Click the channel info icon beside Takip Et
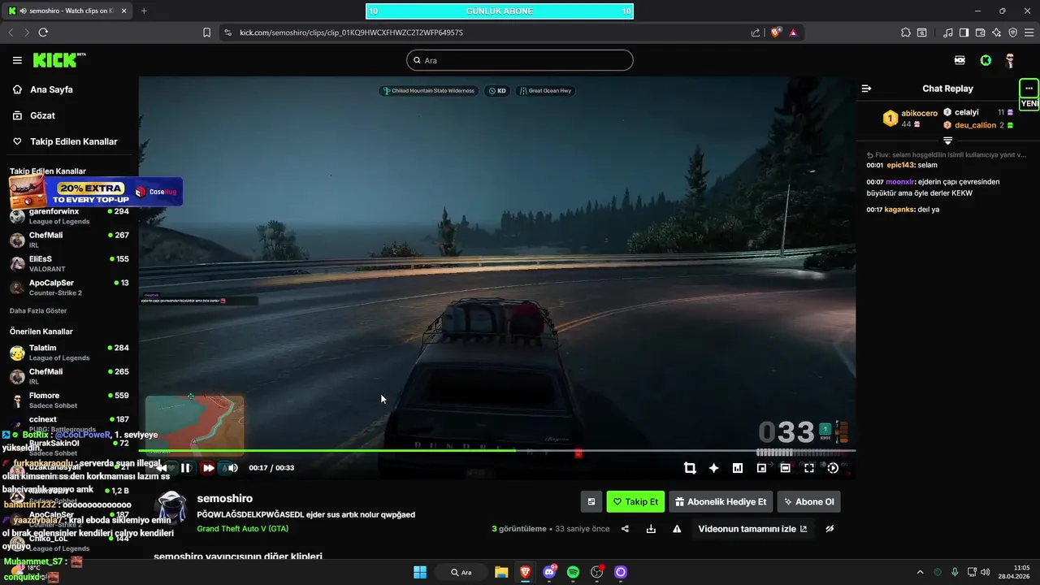This screenshot has width=1040, height=585. tap(591, 501)
